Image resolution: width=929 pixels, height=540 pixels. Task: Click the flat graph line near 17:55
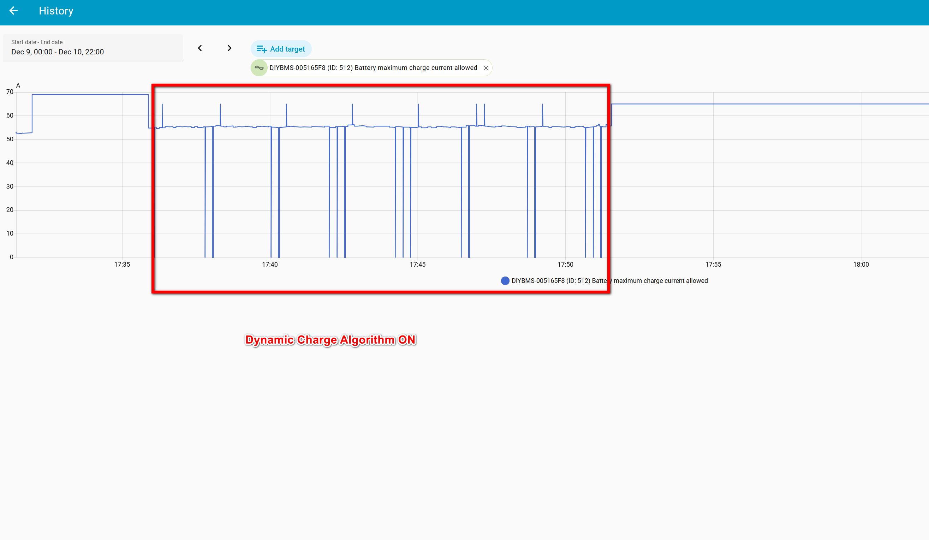(x=713, y=104)
